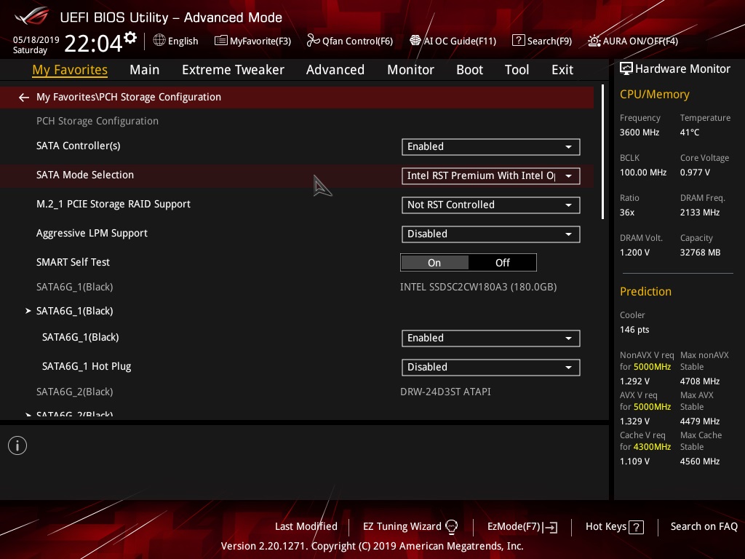The image size is (745, 559).
Task: Click the back arrow in breadcrumb
Action: tap(24, 98)
